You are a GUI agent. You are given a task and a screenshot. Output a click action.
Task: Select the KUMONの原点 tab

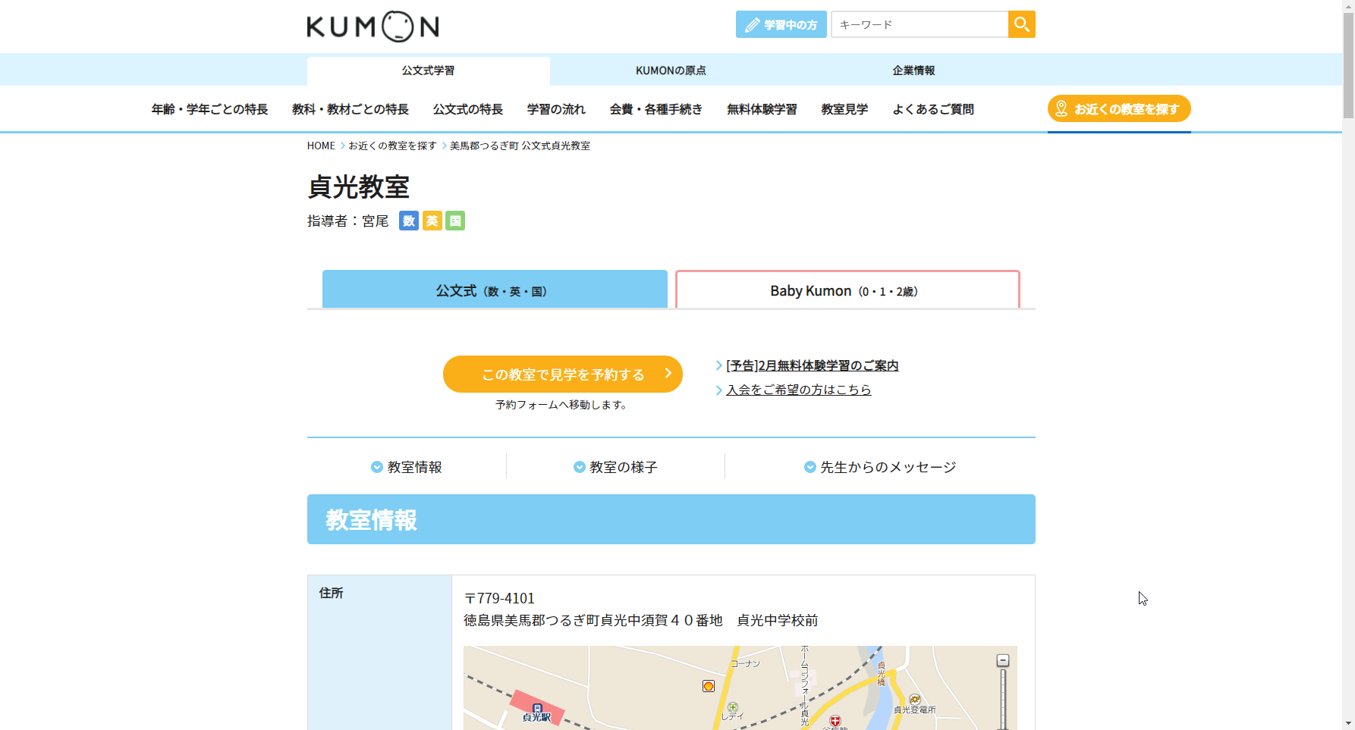(x=671, y=70)
